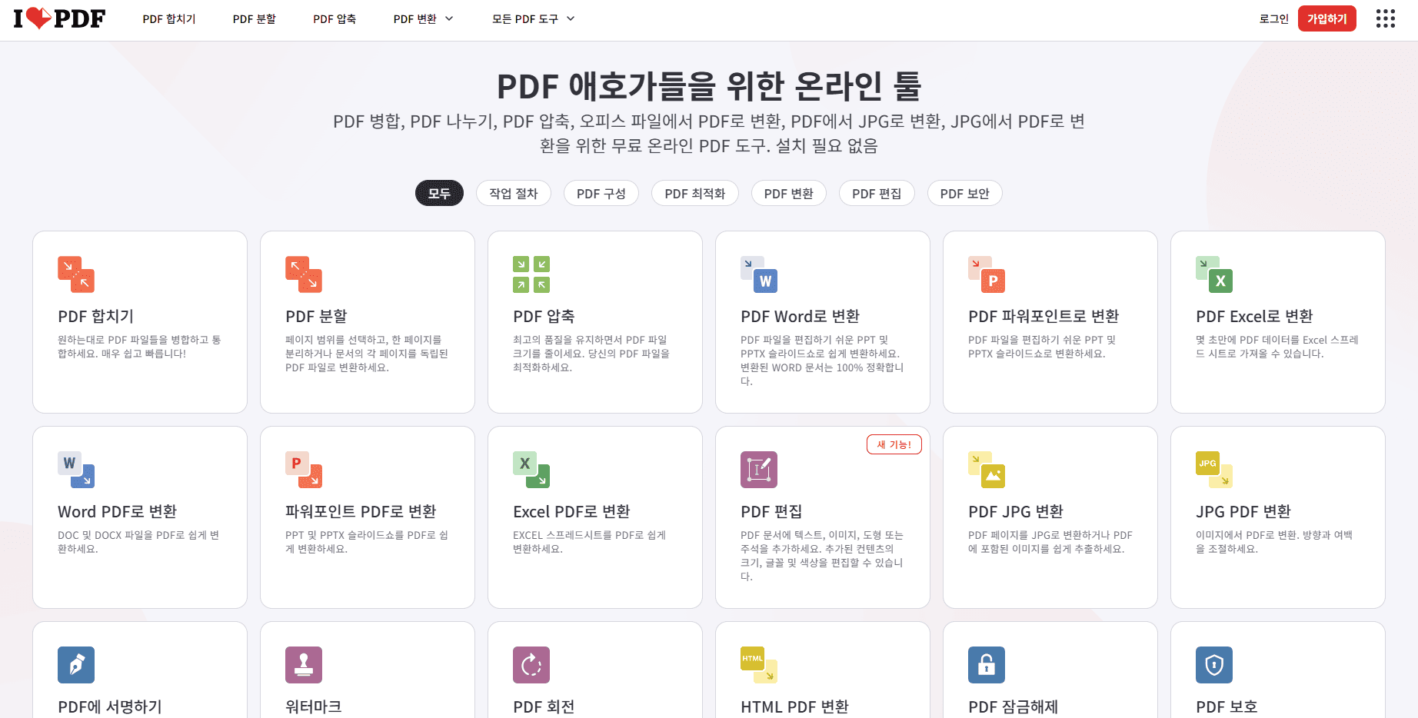
Task: Open the PDF 압축 compress icon
Action: (x=531, y=274)
